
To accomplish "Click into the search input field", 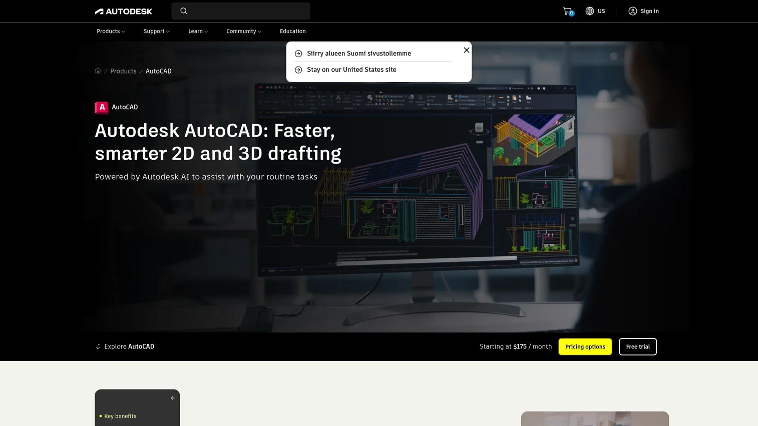I will pyautogui.click(x=241, y=11).
